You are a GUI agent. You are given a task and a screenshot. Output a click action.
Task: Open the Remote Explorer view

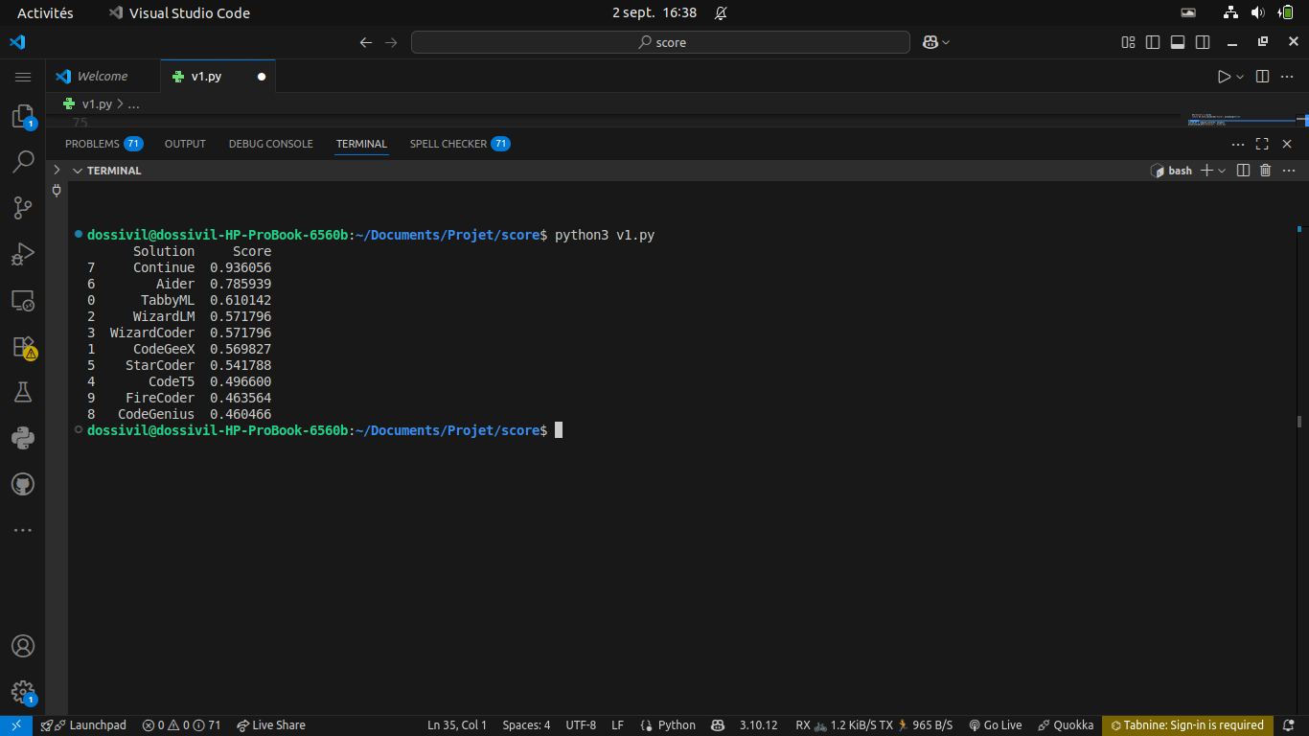tap(23, 300)
